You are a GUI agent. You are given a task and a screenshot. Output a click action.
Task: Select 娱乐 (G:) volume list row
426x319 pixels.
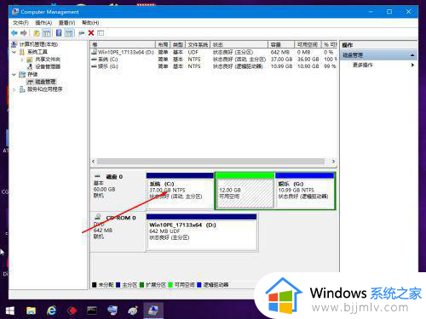point(214,66)
